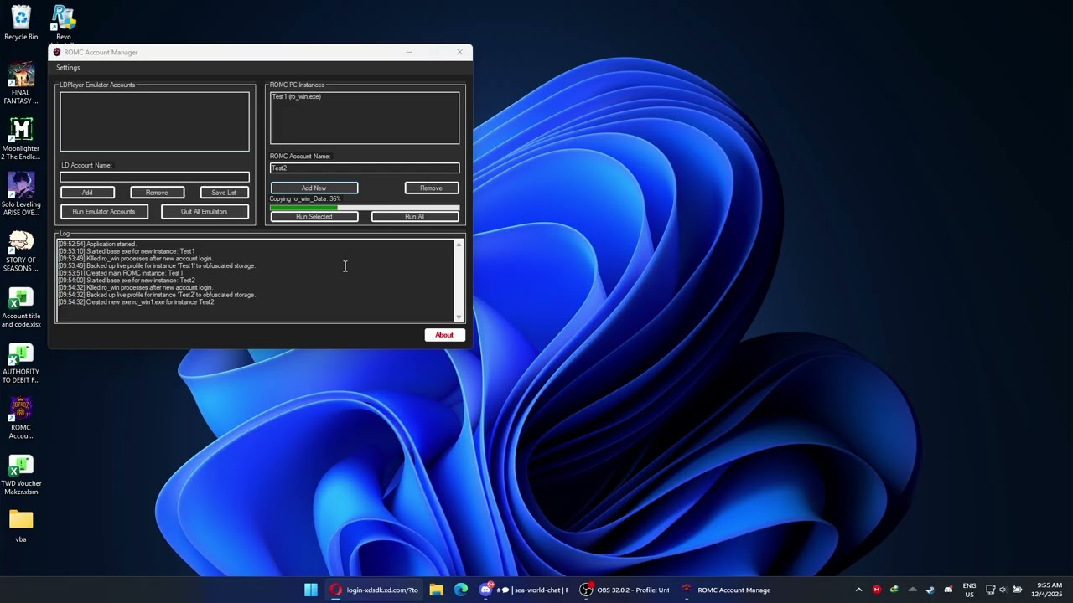Click the log scrollbar down arrow
1073x603 pixels.
[459, 317]
